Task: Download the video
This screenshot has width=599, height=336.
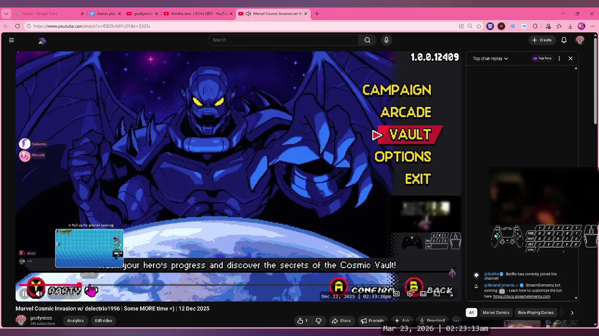Action: 432,321
